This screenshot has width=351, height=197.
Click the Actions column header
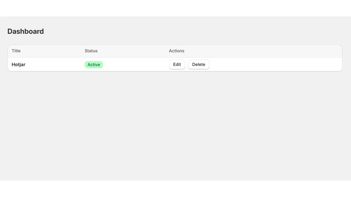tap(177, 51)
